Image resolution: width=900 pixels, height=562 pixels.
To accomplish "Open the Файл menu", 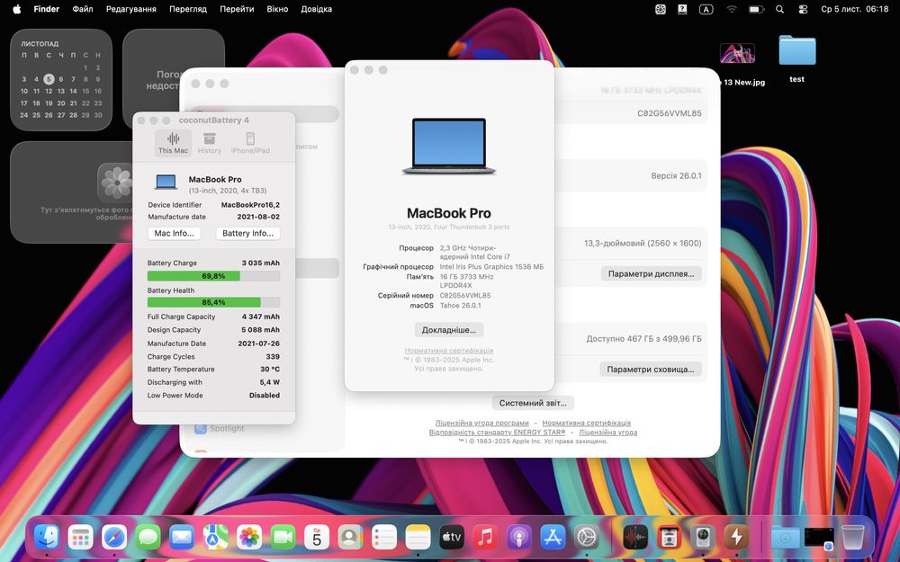I will point(83,9).
